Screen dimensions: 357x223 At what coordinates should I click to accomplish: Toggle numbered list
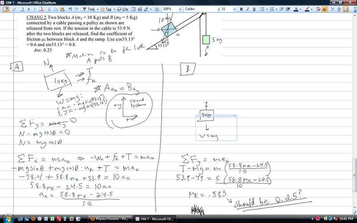click(272, 9)
